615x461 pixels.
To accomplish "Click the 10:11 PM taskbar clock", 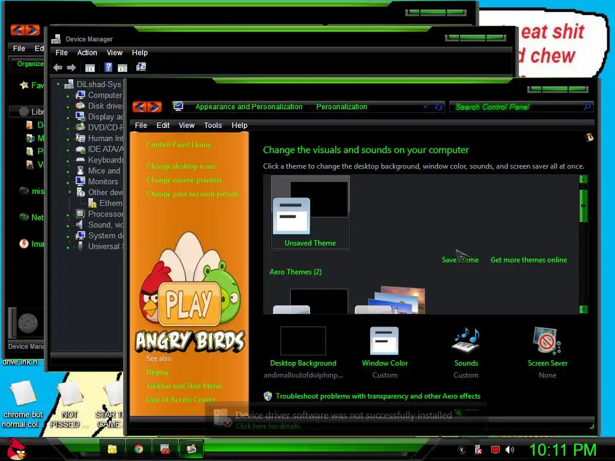I will [563, 450].
